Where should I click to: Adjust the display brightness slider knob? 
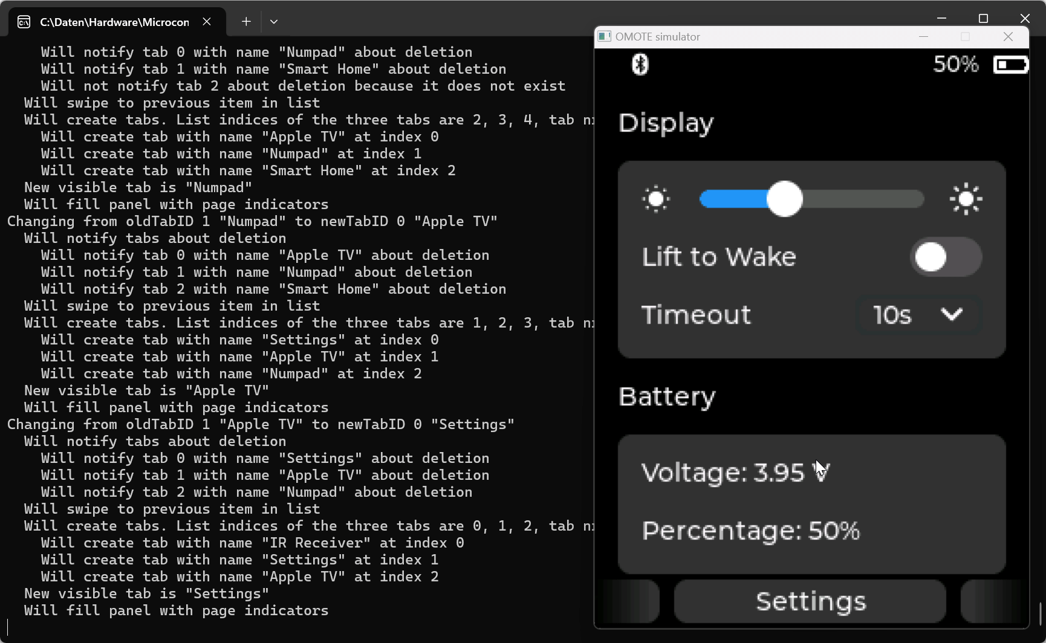[x=784, y=199]
